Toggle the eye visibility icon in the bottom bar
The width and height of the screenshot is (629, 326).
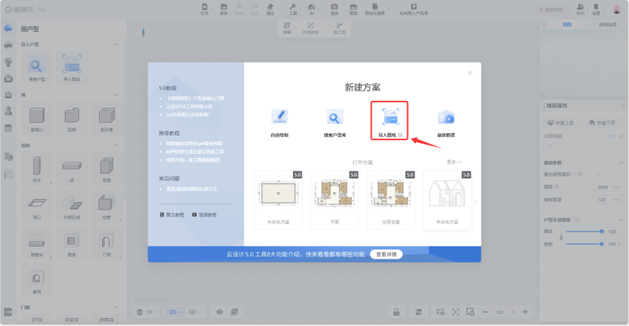tap(219, 312)
